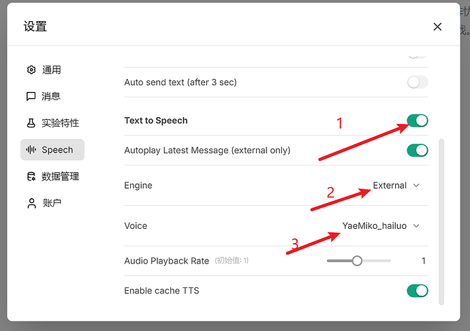This screenshot has height=331, width=470.
Task: Click the Audio Playback Rate slider handle
Action: point(357,261)
